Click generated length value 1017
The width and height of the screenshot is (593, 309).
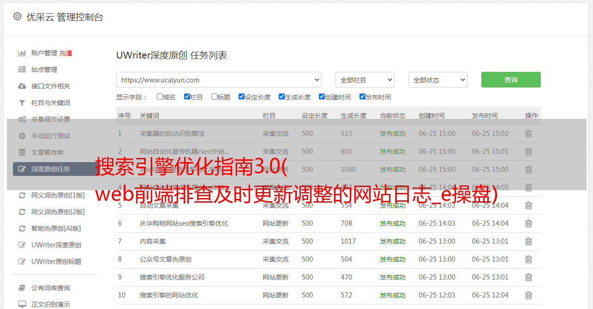[x=348, y=241]
